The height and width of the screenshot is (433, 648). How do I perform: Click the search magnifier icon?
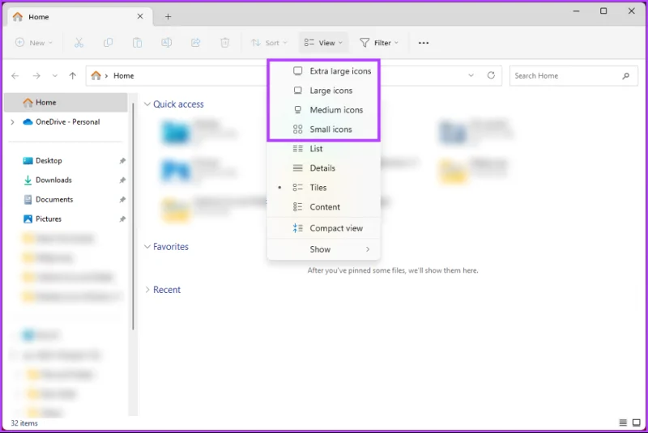[x=625, y=75]
